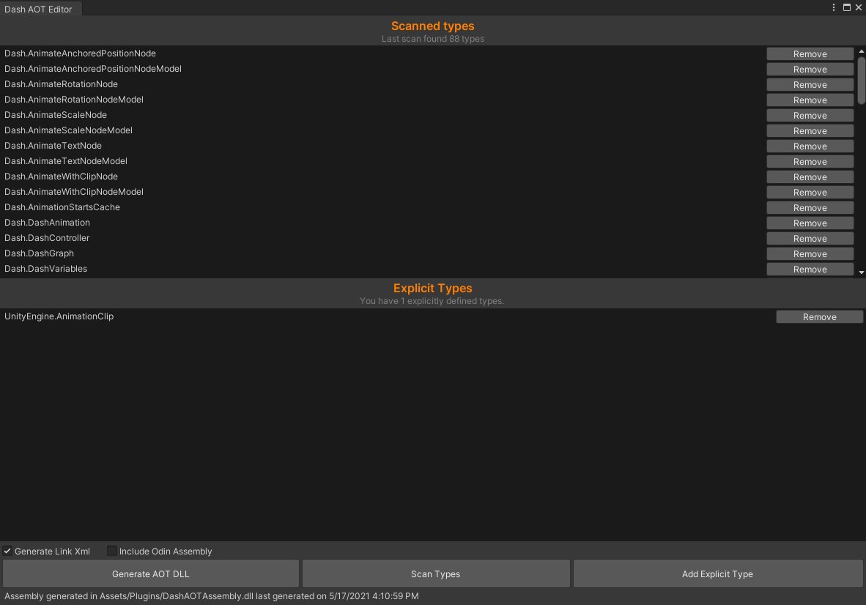Select Dash.AnimationStartsCache text
Viewport: 866px width, 605px height.
pos(62,207)
